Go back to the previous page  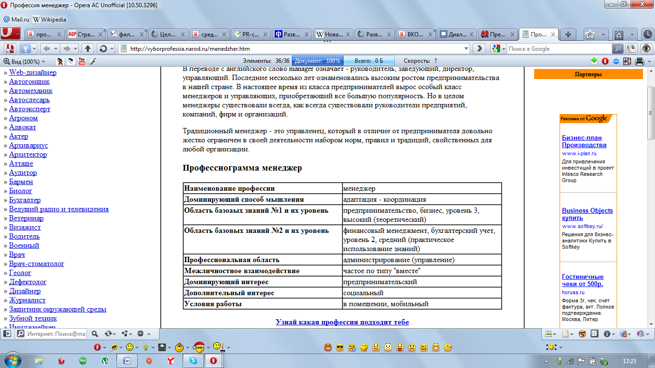tap(47, 48)
